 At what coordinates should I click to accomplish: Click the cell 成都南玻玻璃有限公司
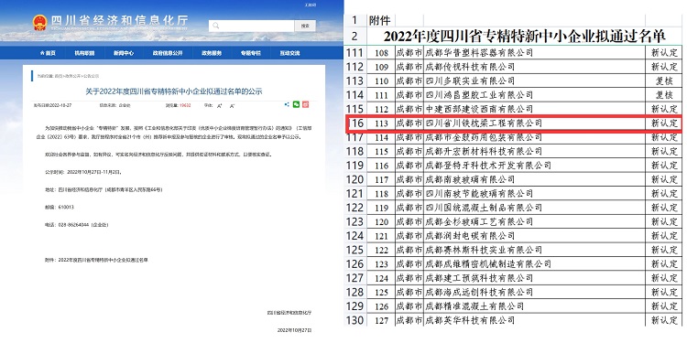coord(534,179)
